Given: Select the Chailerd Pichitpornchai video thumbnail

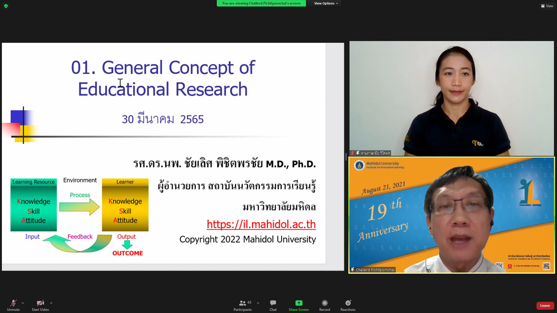Looking at the screenshot, I should pyautogui.click(x=452, y=215).
